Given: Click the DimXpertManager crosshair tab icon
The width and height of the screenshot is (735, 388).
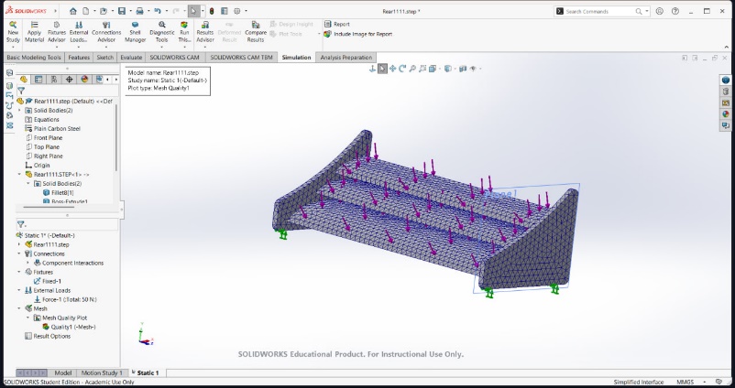Looking at the screenshot, I should pos(69,79).
